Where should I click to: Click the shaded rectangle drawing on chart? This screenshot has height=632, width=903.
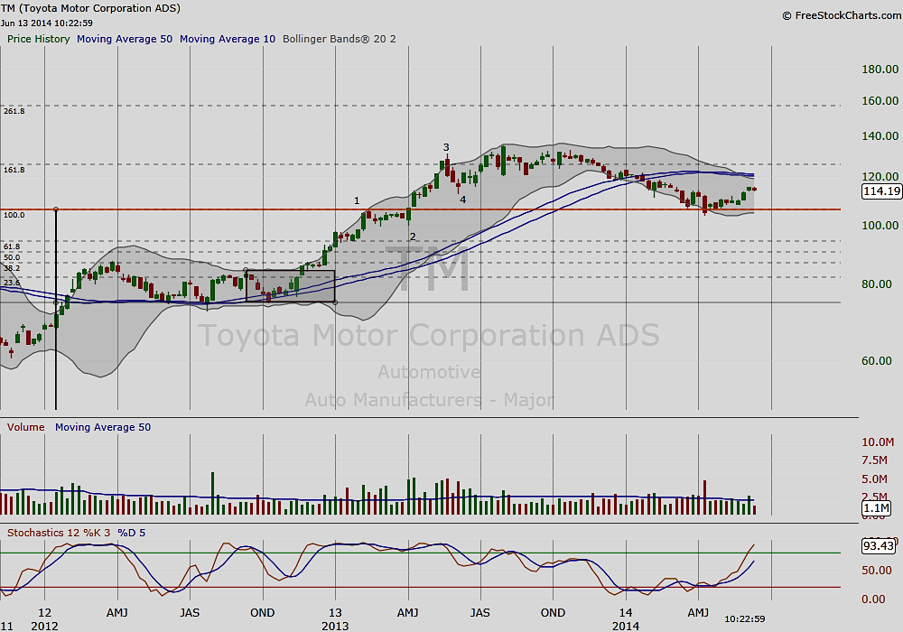[291, 285]
